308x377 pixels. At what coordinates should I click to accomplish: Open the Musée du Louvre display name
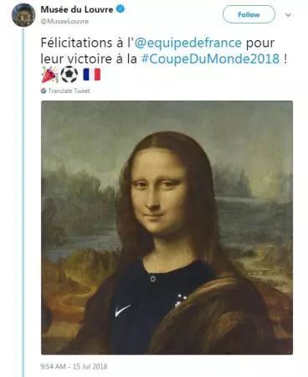[77, 9]
